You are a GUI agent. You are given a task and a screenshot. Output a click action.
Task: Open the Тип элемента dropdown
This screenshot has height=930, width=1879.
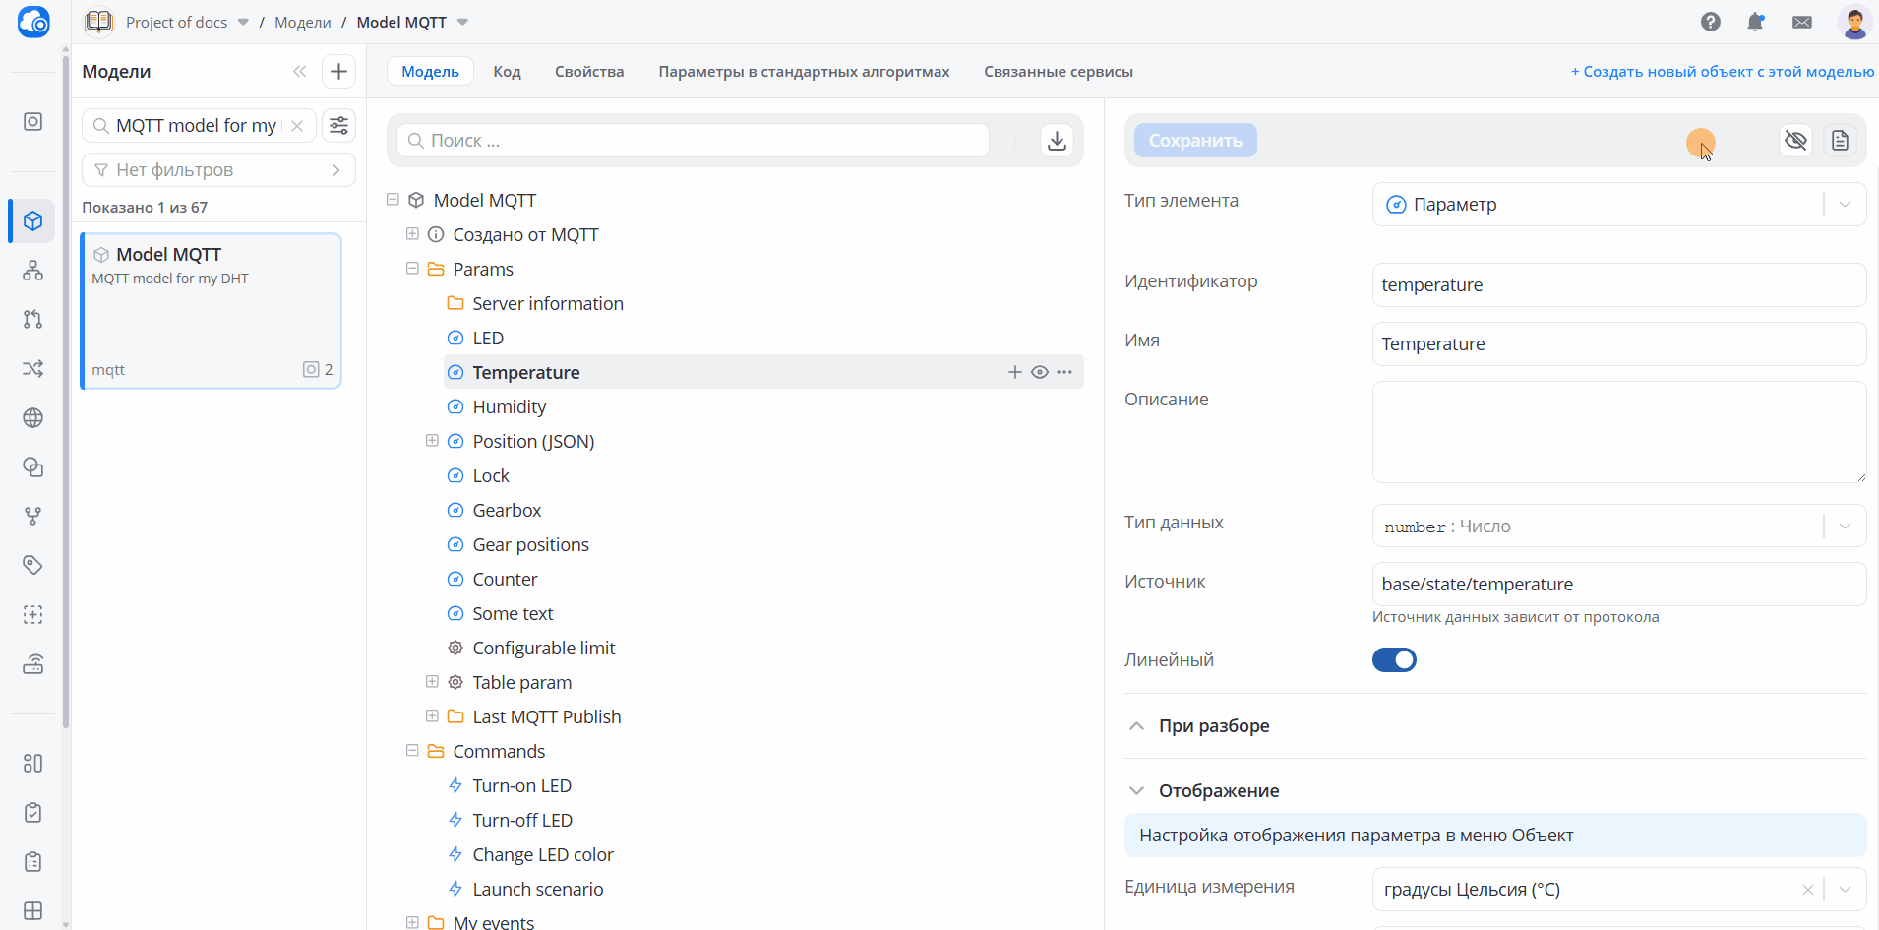point(1618,204)
